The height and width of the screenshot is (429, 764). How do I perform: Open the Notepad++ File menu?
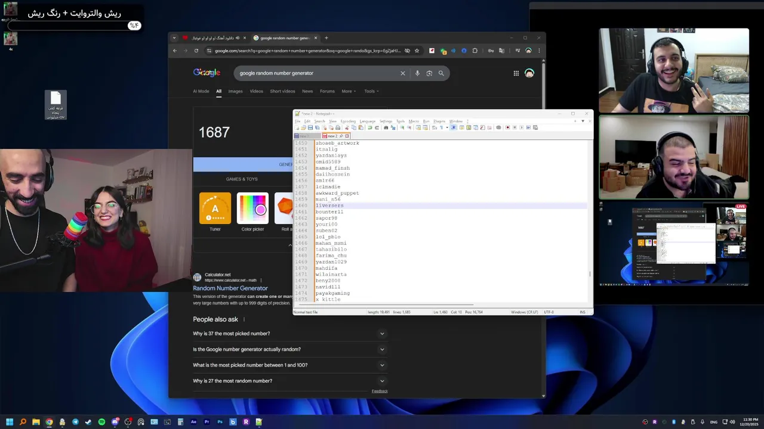pos(297,121)
